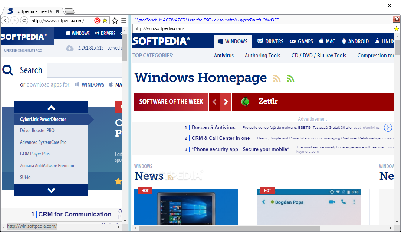Click left pane vertical scrollbar thumb
The image size is (401, 232).
(125, 47)
